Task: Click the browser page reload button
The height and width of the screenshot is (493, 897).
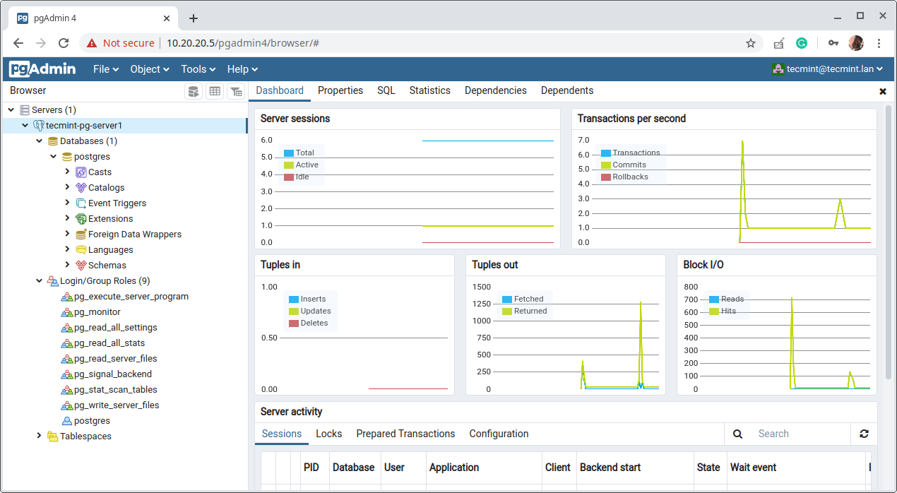Action: 63,43
